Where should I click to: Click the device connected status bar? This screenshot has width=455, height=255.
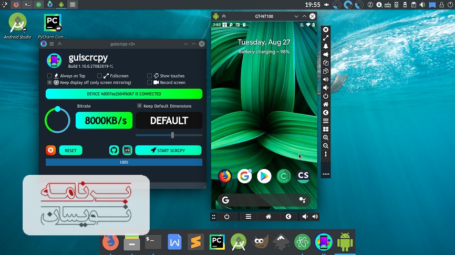pyautogui.click(x=124, y=94)
